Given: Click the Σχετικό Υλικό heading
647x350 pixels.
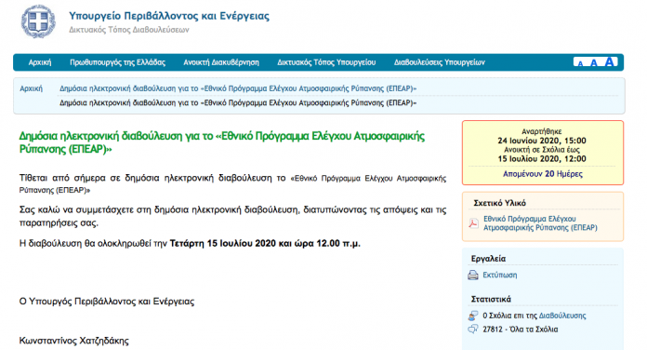Looking at the screenshot, I should point(500,203).
